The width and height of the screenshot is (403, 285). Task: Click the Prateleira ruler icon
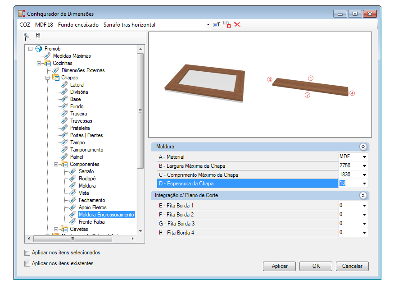(64, 128)
